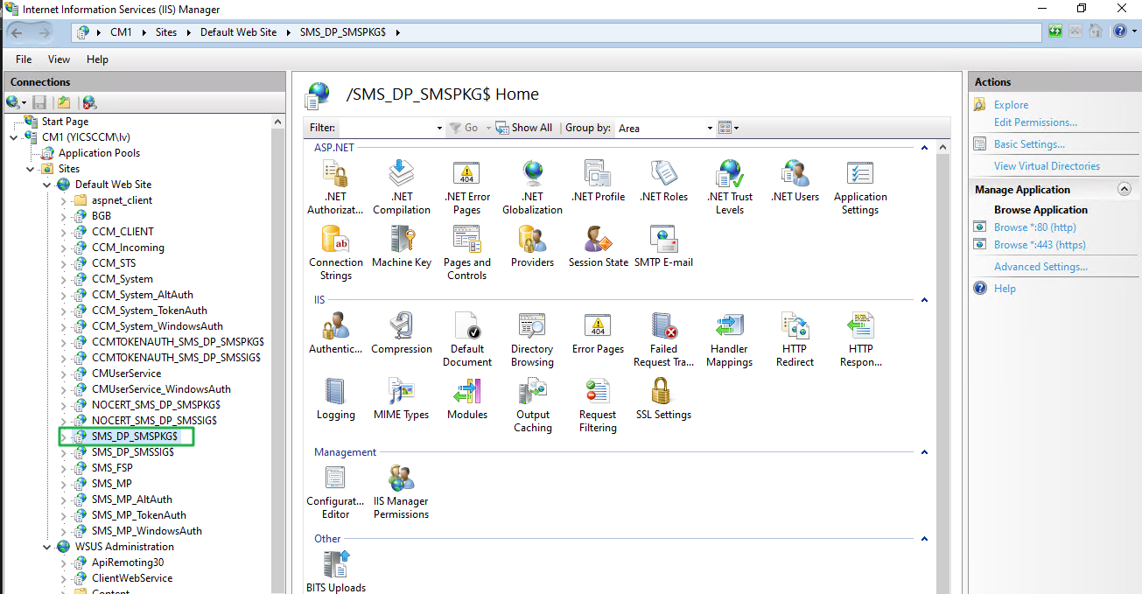Open Connection Strings feature
This screenshot has height=594, width=1142.
point(335,253)
